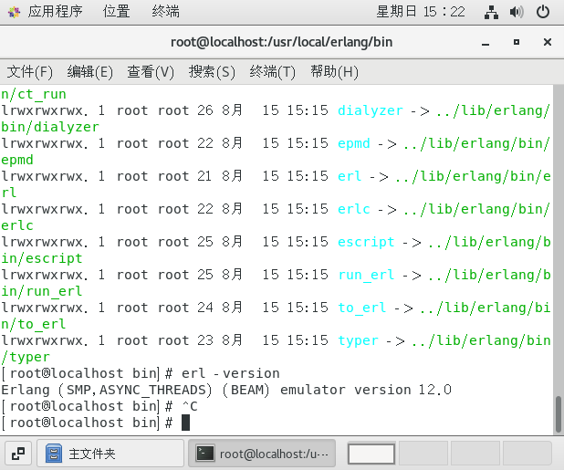
Task: Click the cyan 'epmd' symlink name
Action: (x=354, y=143)
